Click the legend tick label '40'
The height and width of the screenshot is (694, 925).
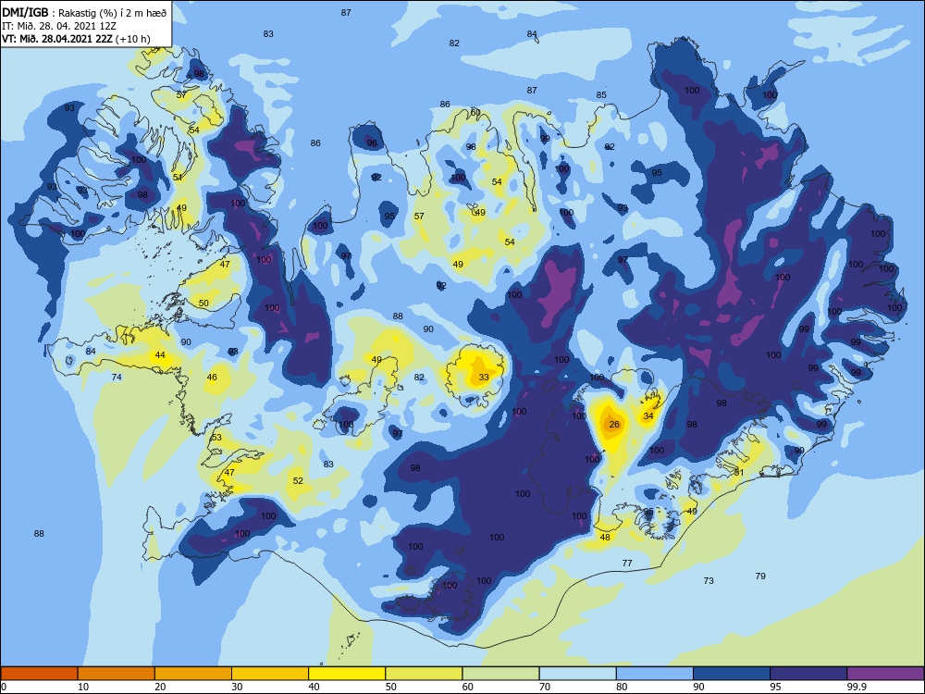tap(314, 687)
